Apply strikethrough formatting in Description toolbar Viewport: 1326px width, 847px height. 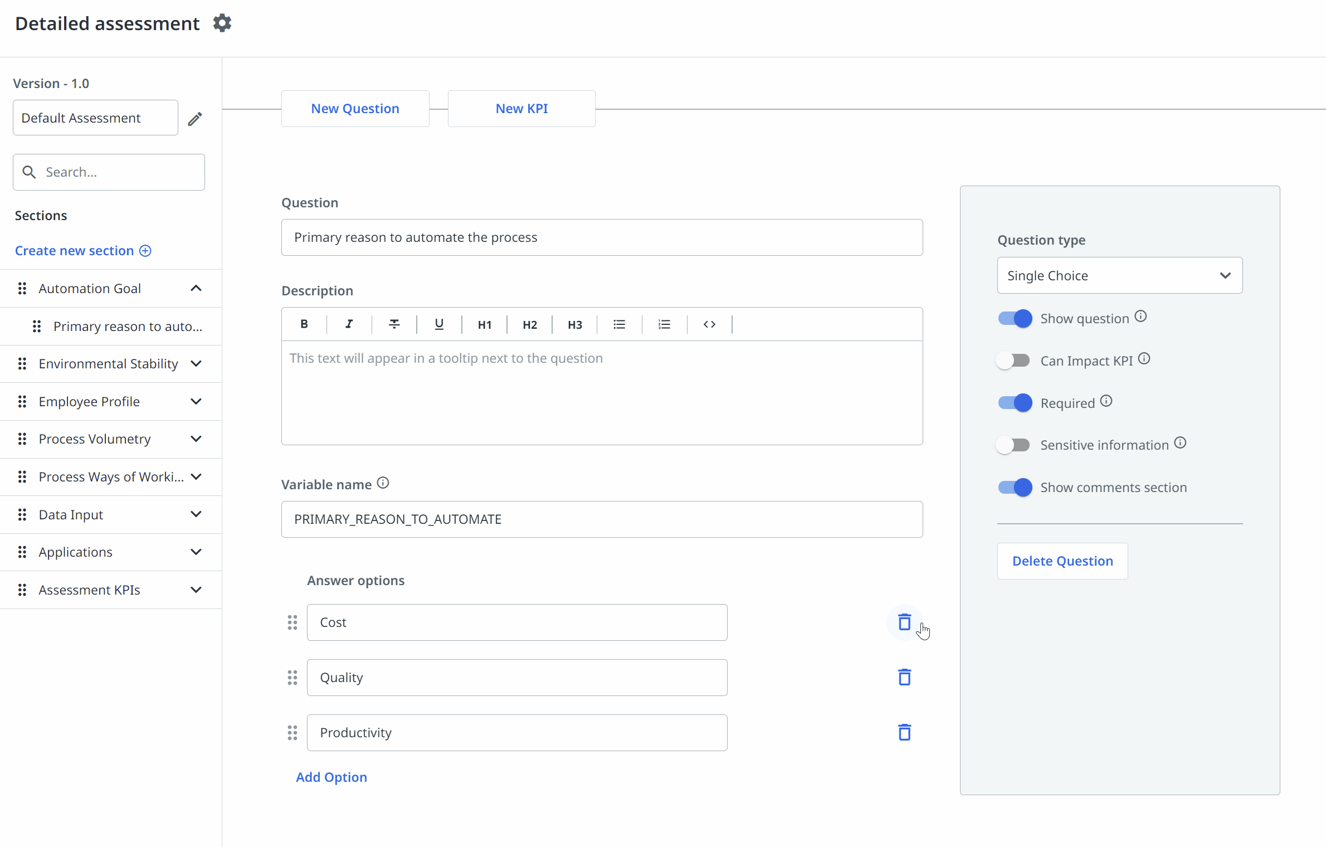394,324
